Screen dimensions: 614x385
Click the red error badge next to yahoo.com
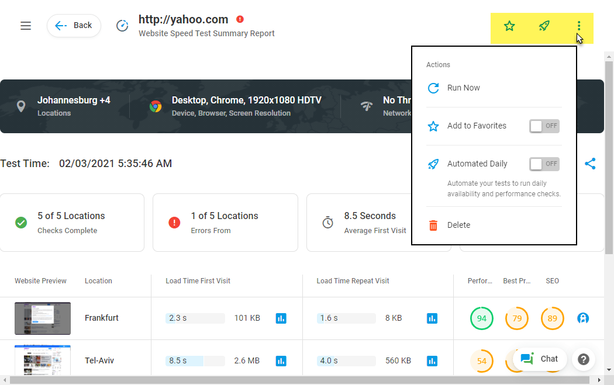(240, 19)
